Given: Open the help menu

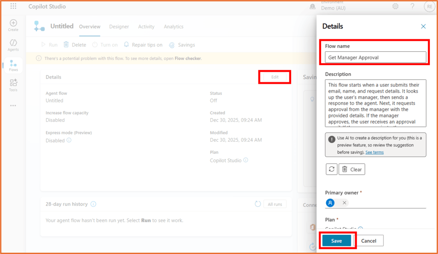Looking at the screenshot, I should 412,6.
